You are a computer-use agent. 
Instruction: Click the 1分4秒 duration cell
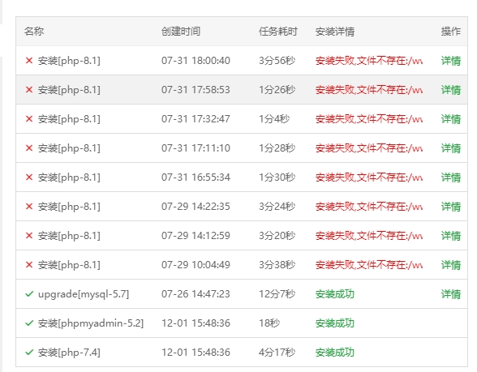pos(274,119)
